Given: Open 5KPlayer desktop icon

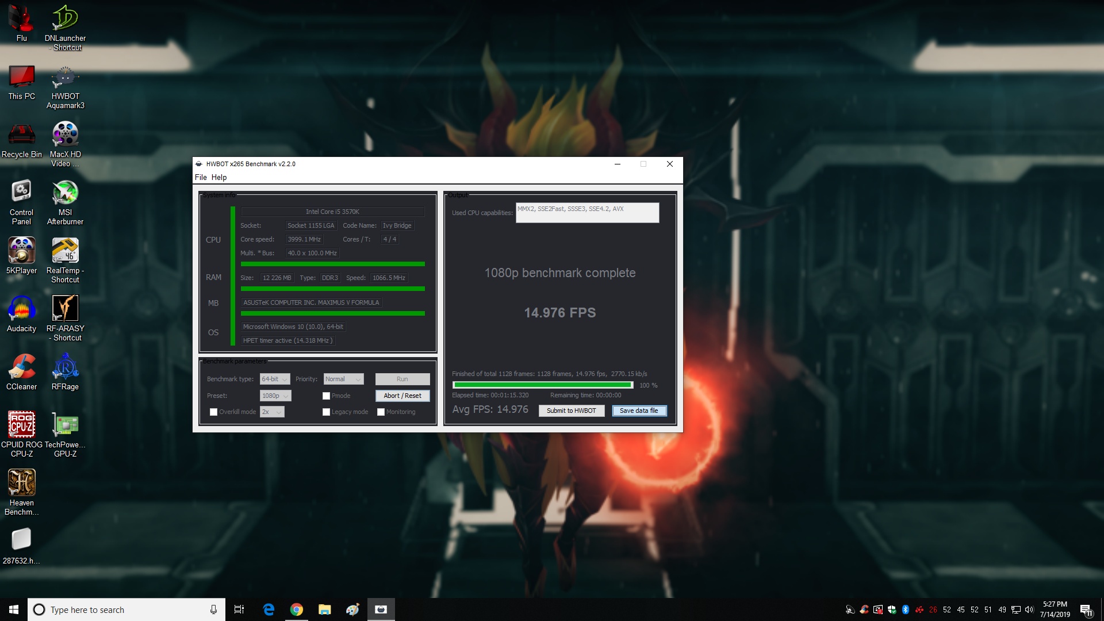Looking at the screenshot, I should [x=22, y=256].
